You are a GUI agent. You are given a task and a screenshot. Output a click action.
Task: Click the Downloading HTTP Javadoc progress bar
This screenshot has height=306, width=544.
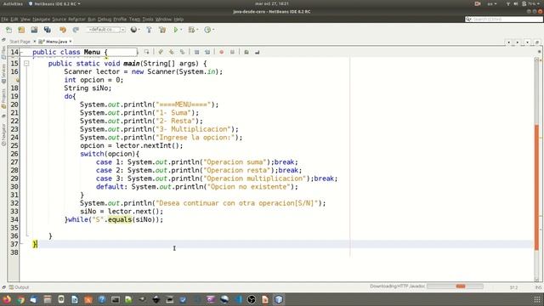pyautogui.click(x=455, y=286)
